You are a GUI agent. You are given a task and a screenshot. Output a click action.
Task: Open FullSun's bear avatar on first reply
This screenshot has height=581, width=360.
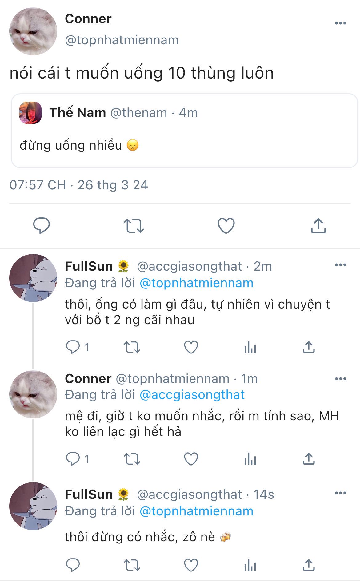point(33,278)
